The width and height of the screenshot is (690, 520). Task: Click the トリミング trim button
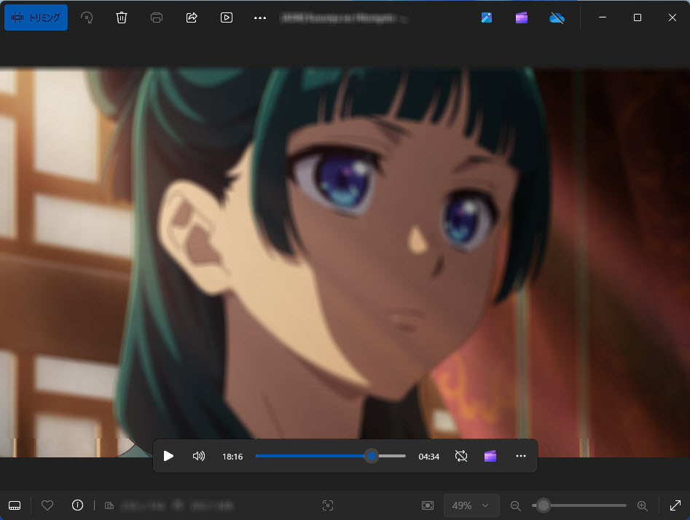36,17
